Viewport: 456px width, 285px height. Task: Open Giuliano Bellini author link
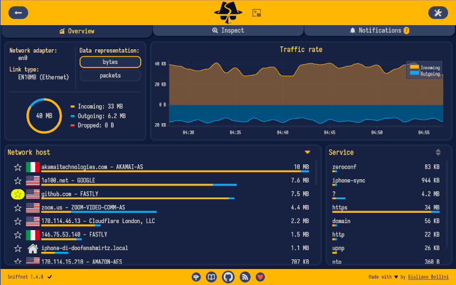[x=428, y=277]
